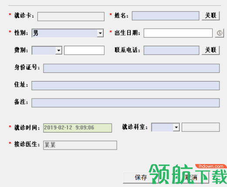The image size is (227, 187).
Task: Click 关联 button next to 姓名
Action: 210,16
